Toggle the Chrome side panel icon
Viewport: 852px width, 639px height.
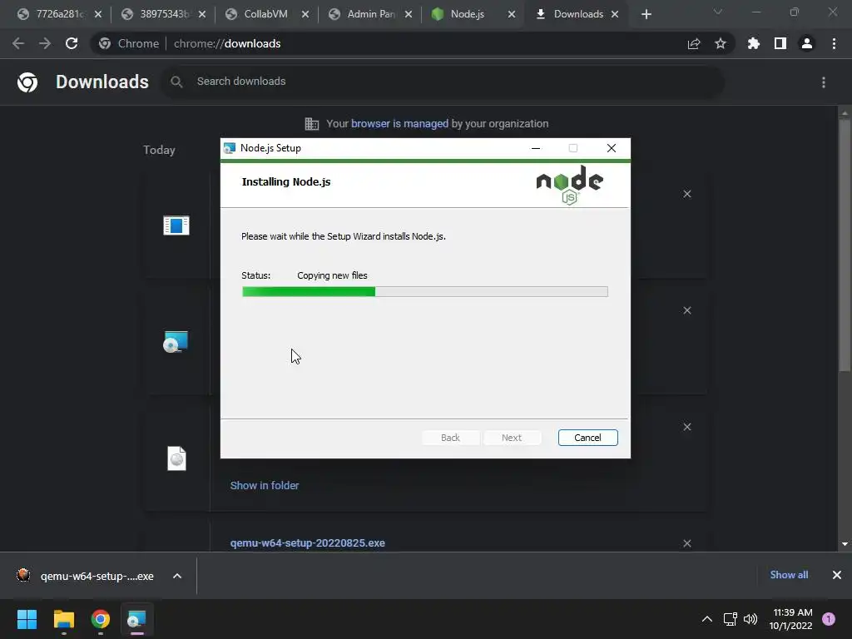[780, 43]
